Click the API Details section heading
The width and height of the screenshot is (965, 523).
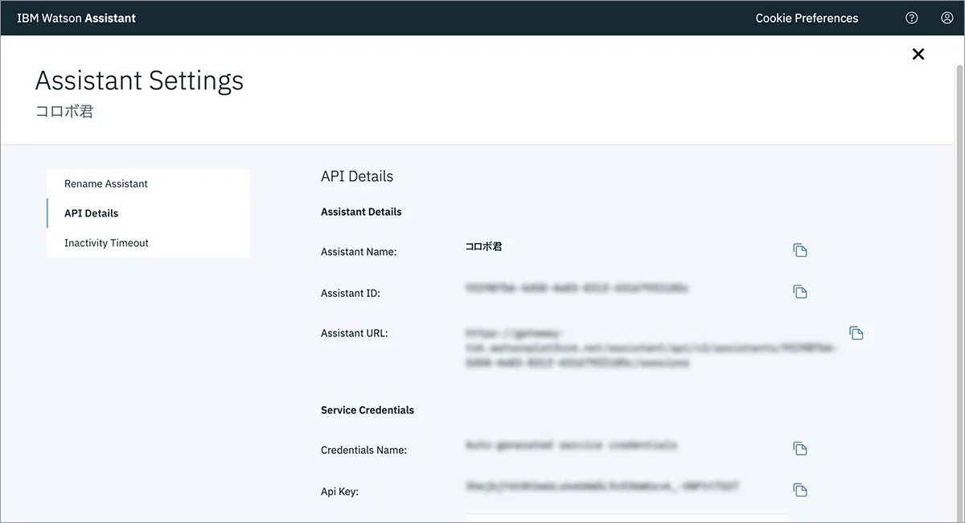(357, 176)
